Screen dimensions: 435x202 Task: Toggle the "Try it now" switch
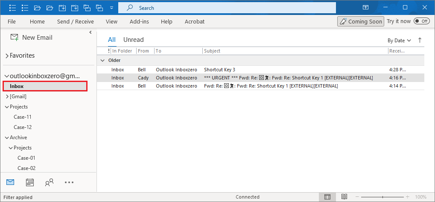click(421, 21)
